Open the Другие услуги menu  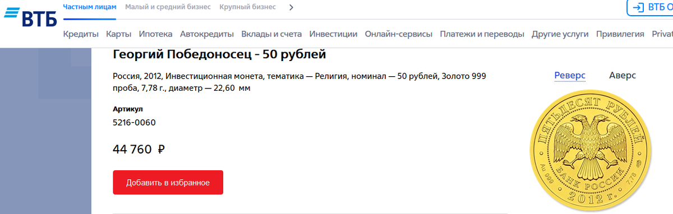[560, 34]
